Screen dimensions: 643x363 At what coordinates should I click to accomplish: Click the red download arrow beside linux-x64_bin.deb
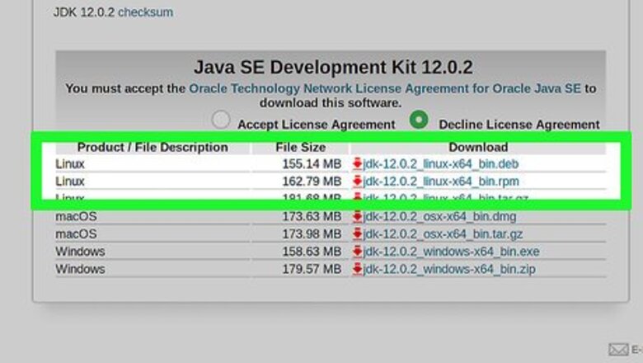coord(357,163)
